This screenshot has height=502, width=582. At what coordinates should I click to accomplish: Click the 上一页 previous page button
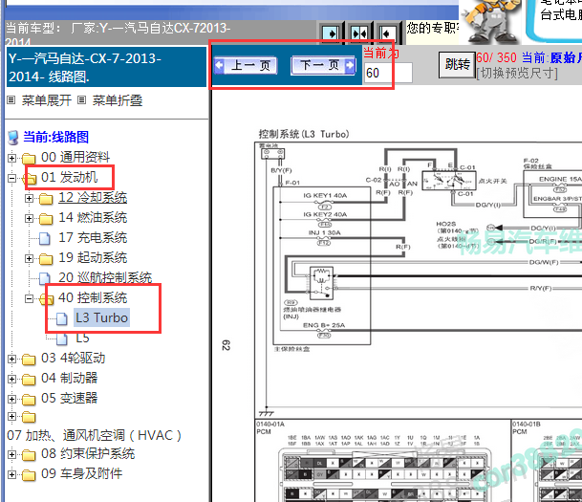(x=246, y=66)
